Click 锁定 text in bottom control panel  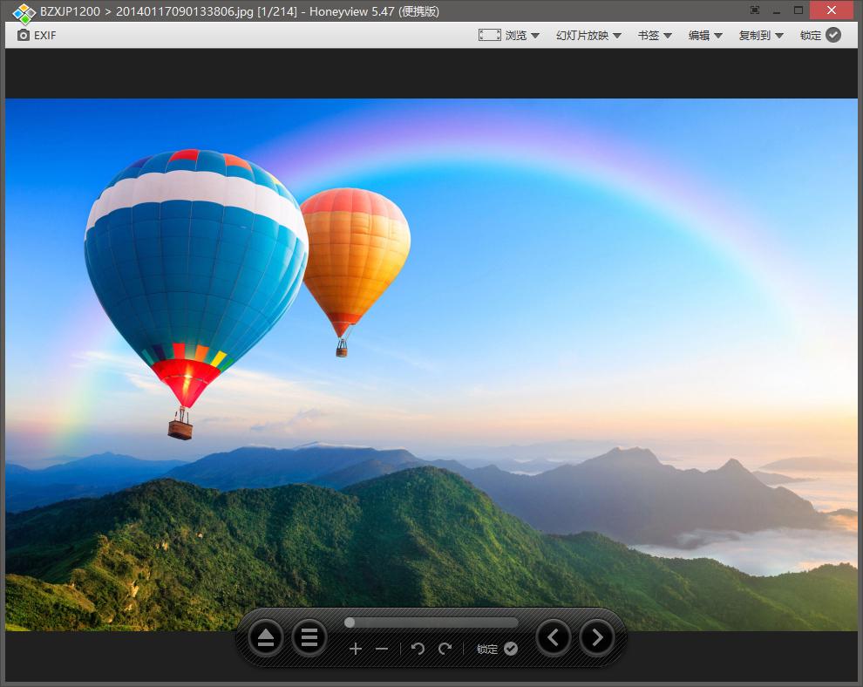click(x=487, y=649)
